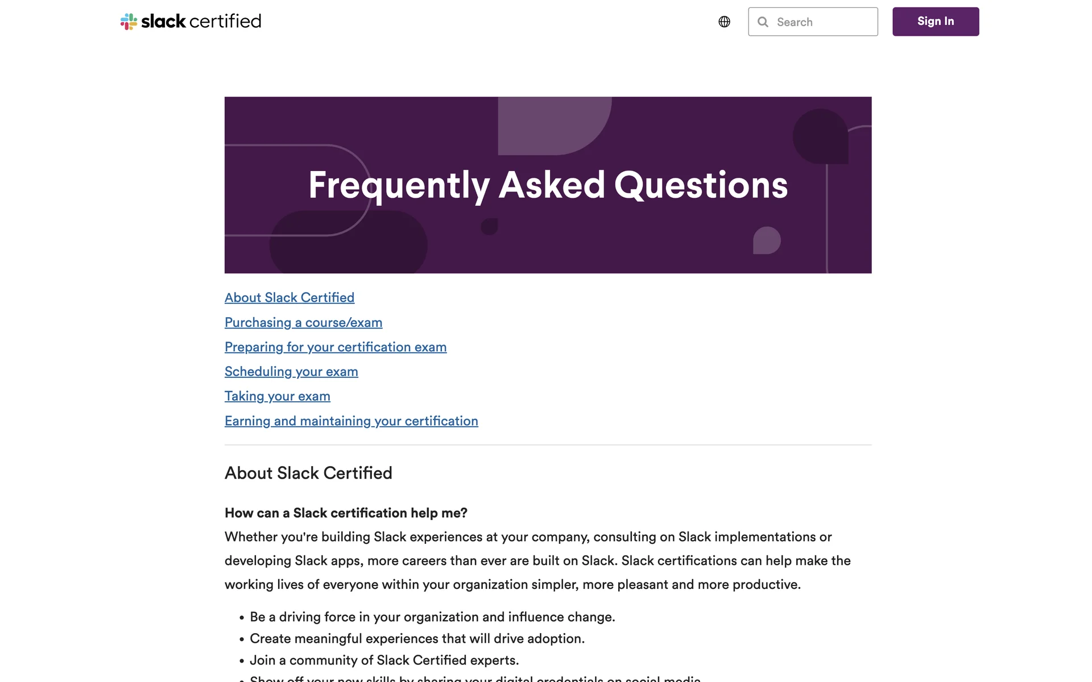Viewport: 1092px width, 682px height.
Task: Click the "slack certified" wordmark text
Action: (x=201, y=22)
